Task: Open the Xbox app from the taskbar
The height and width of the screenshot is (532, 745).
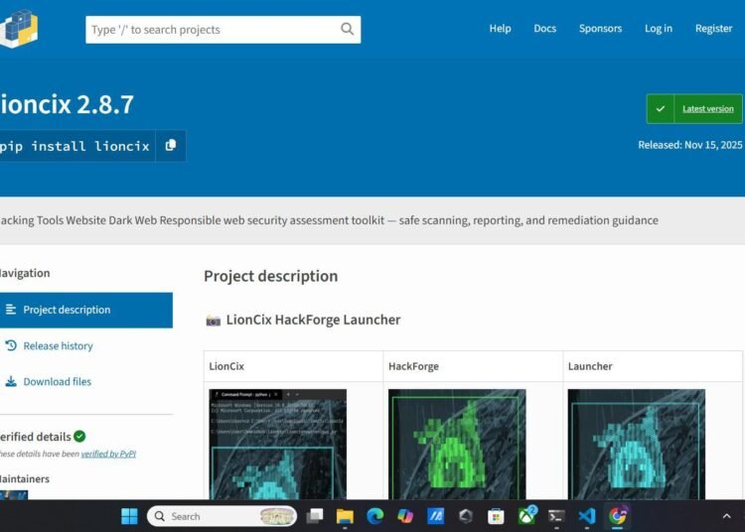Action: pos(527,515)
